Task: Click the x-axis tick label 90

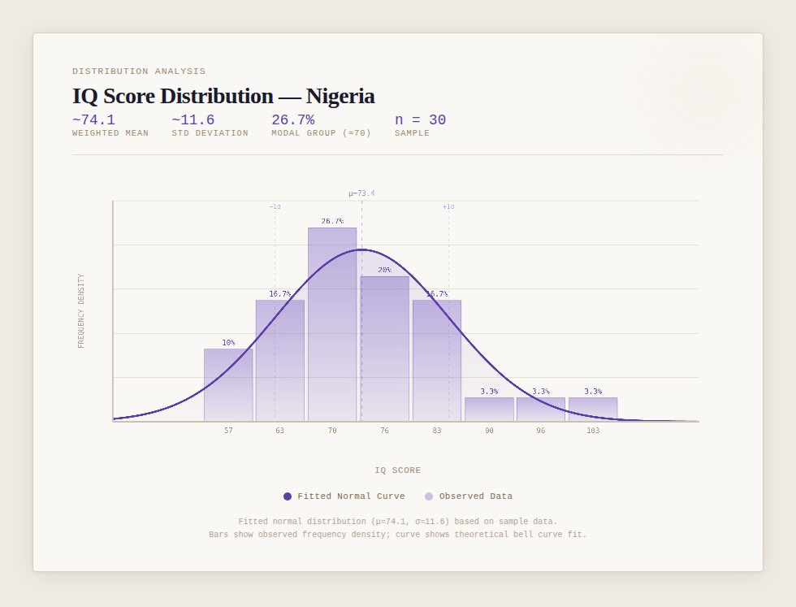Action: (x=489, y=430)
